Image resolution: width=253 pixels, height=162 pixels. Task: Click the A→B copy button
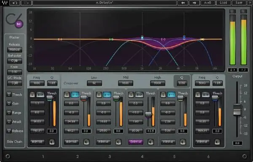point(207,3)
